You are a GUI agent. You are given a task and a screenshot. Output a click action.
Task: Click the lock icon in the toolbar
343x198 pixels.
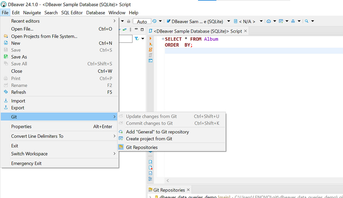pos(129,21)
